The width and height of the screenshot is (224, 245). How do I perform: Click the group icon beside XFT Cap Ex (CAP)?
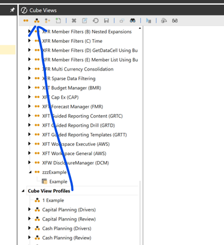click(x=37, y=97)
